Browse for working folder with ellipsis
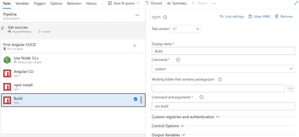The height and width of the screenshot is (137, 299). pos(291,89)
